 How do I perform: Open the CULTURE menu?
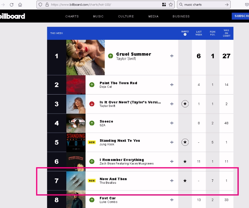126,16
